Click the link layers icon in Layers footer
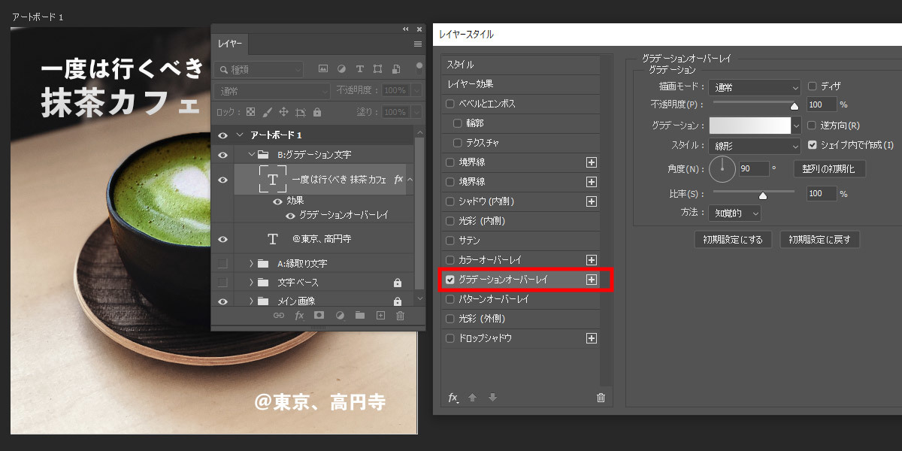 [x=279, y=316]
